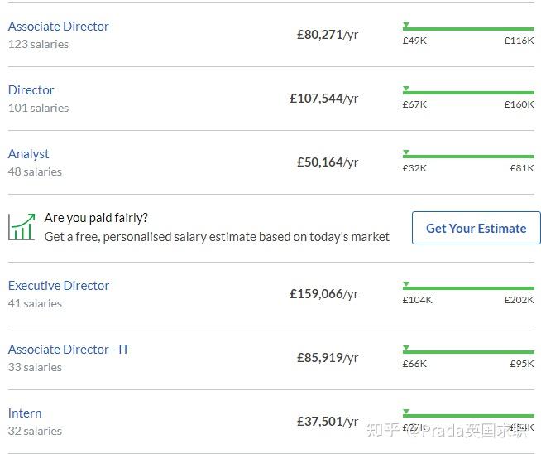Click the Analyst salary range bar

pos(468,157)
